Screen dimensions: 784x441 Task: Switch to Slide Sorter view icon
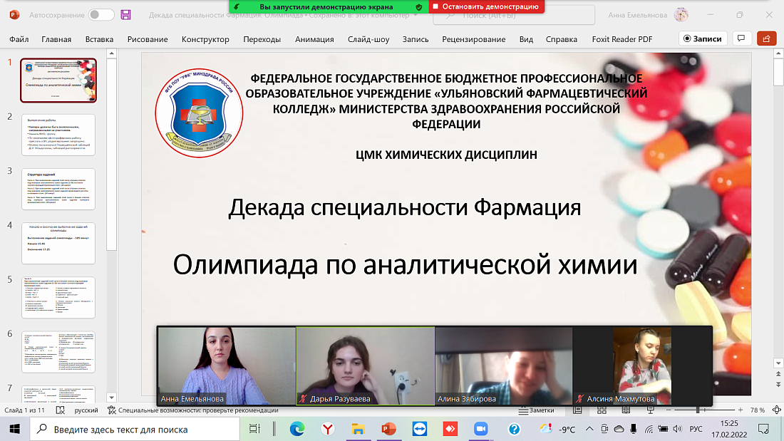[602, 410]
